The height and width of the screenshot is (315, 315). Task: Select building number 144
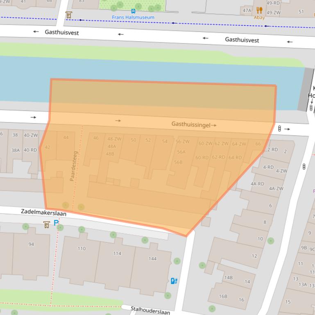(x=152, y=259)
